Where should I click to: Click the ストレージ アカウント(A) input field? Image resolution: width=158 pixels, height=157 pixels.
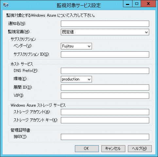pos(105,112)
